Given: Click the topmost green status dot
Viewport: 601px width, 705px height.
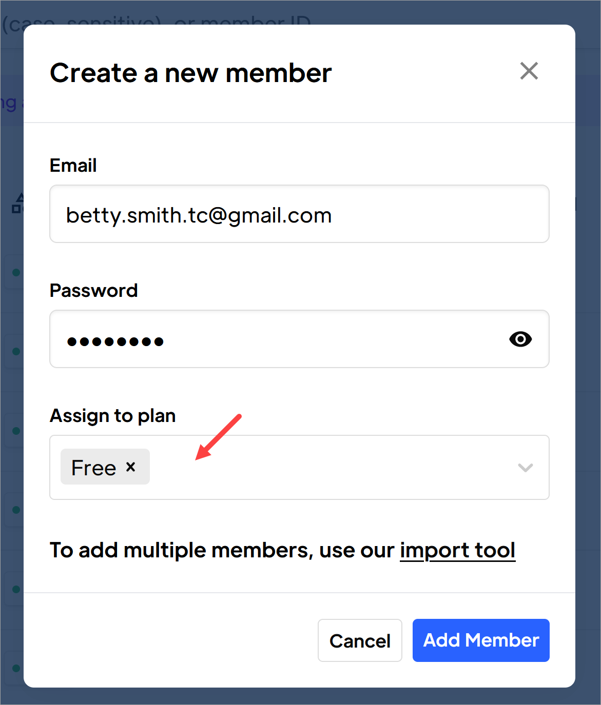Looking at the screenshot, I should coord(16,272).
